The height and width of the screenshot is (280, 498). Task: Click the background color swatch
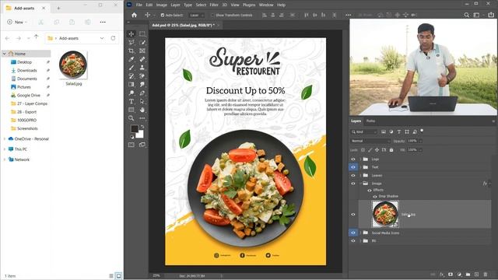pos(141,135)
